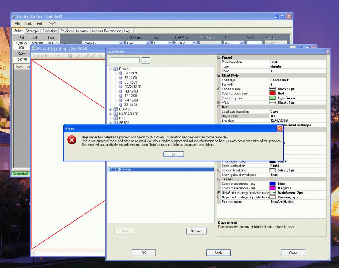Click the drawing pencil tool in chart toolbar
The height and width of the screenshot is (268, 339).
click(x=78, y=56)
